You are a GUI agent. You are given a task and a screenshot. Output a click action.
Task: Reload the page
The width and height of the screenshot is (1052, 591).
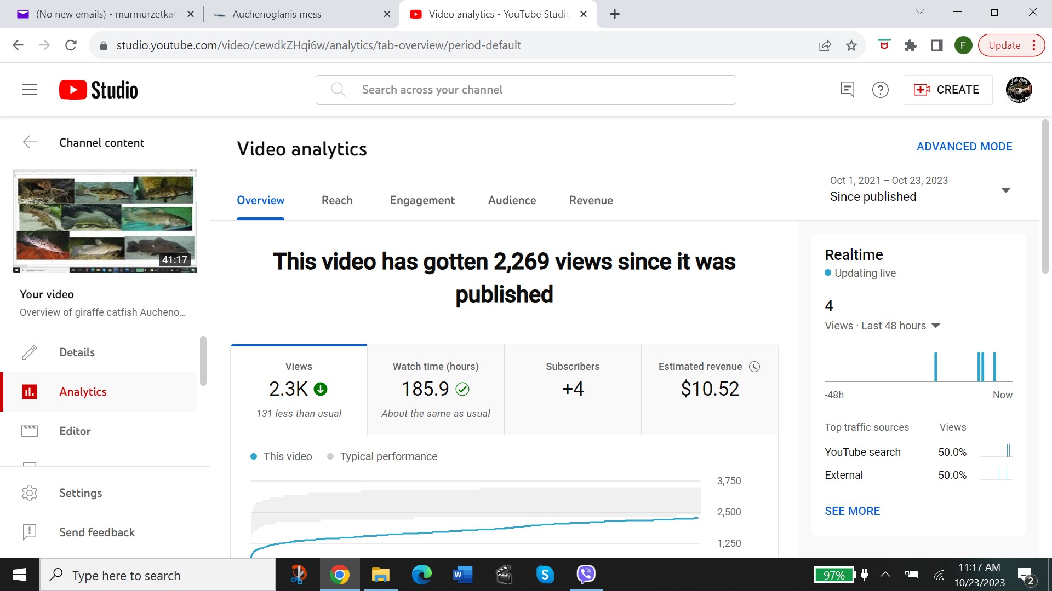coord(71,45)
